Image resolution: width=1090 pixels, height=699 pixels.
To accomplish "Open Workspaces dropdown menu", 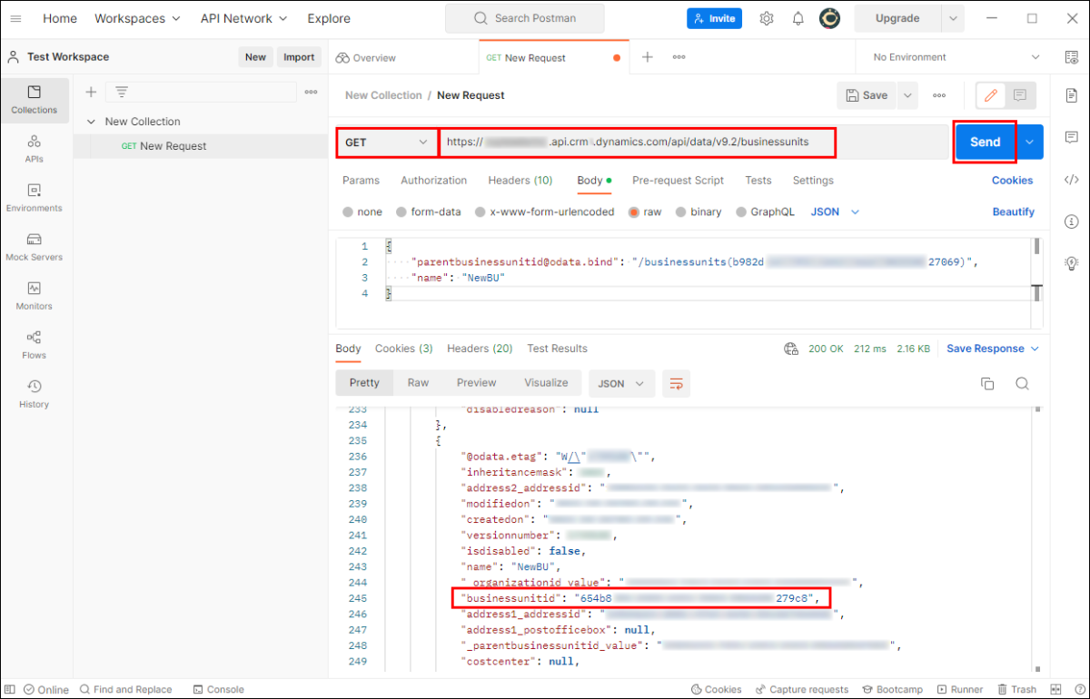I will 137,18.
